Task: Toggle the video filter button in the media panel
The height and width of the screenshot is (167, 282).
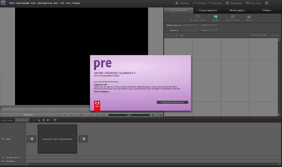Action: point(167,35)
